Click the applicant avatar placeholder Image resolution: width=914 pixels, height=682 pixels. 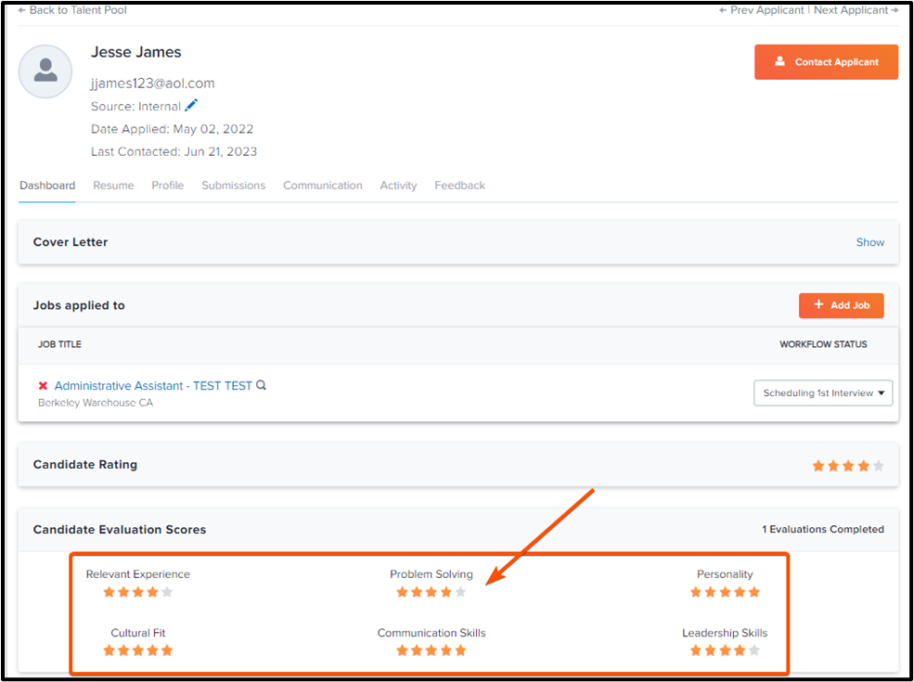coord(45,71)
